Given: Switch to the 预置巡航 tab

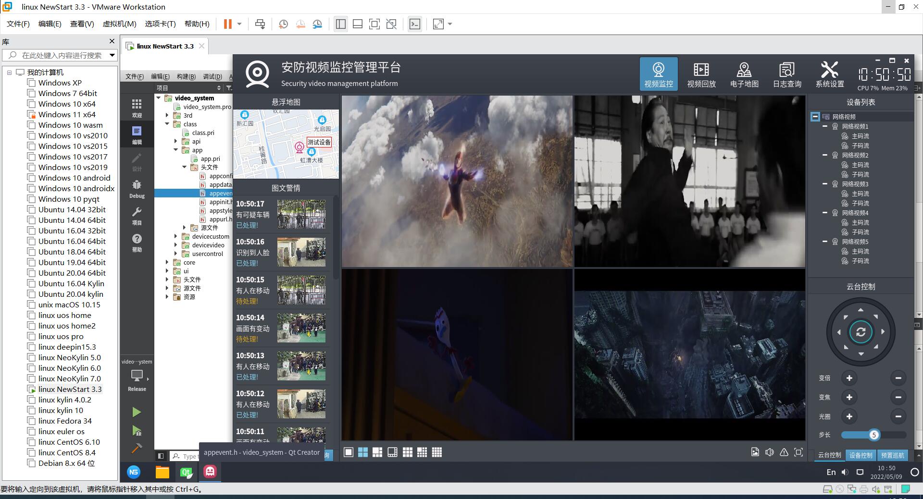Looking at the screenshot, I should pyautogui.click(x=893, y=455).
